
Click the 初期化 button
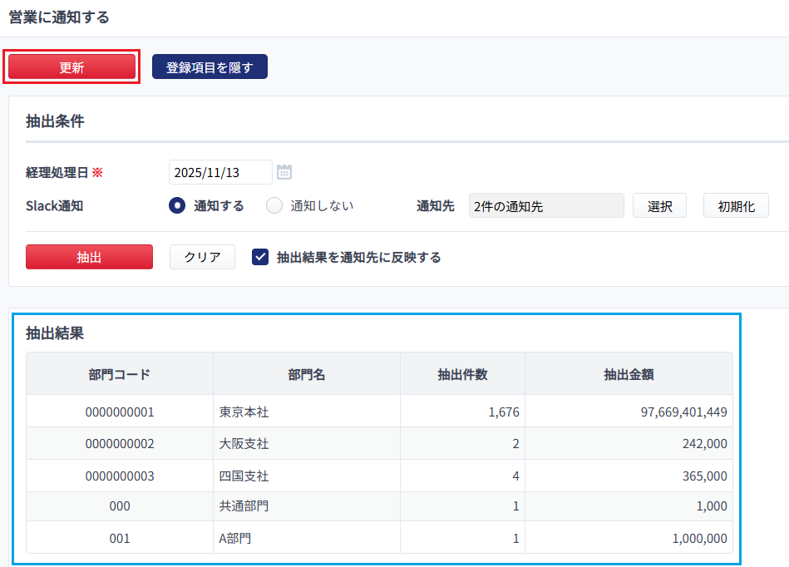tap(736, 206)
